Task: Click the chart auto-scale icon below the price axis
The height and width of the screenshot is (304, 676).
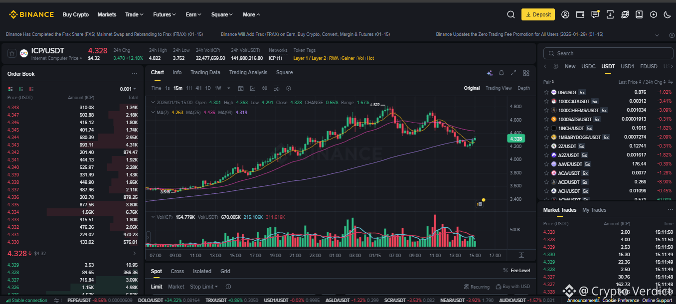Action: [521, 255]
